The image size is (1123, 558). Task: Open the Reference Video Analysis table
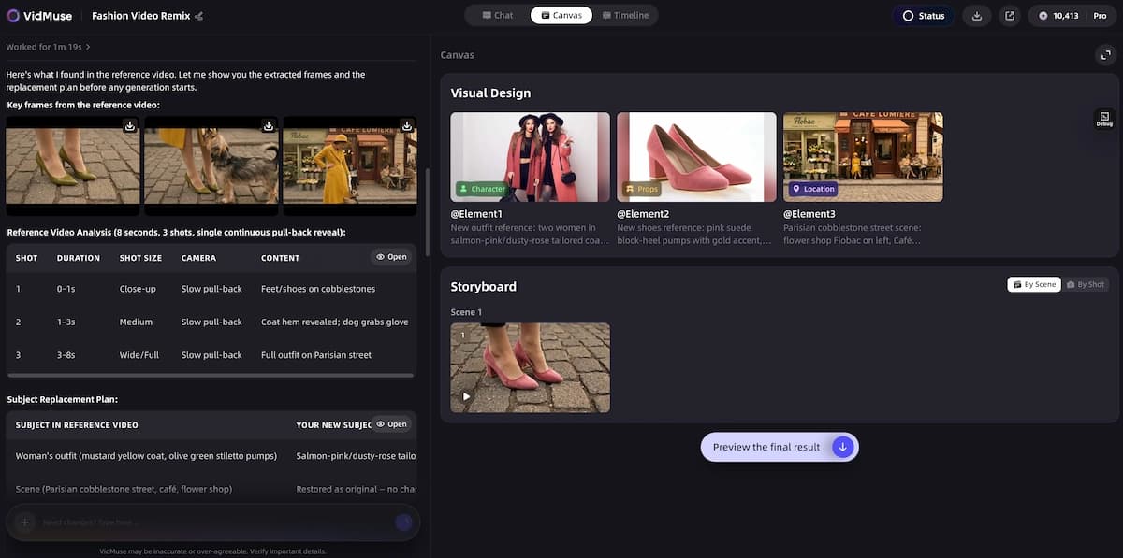(391, 257)
